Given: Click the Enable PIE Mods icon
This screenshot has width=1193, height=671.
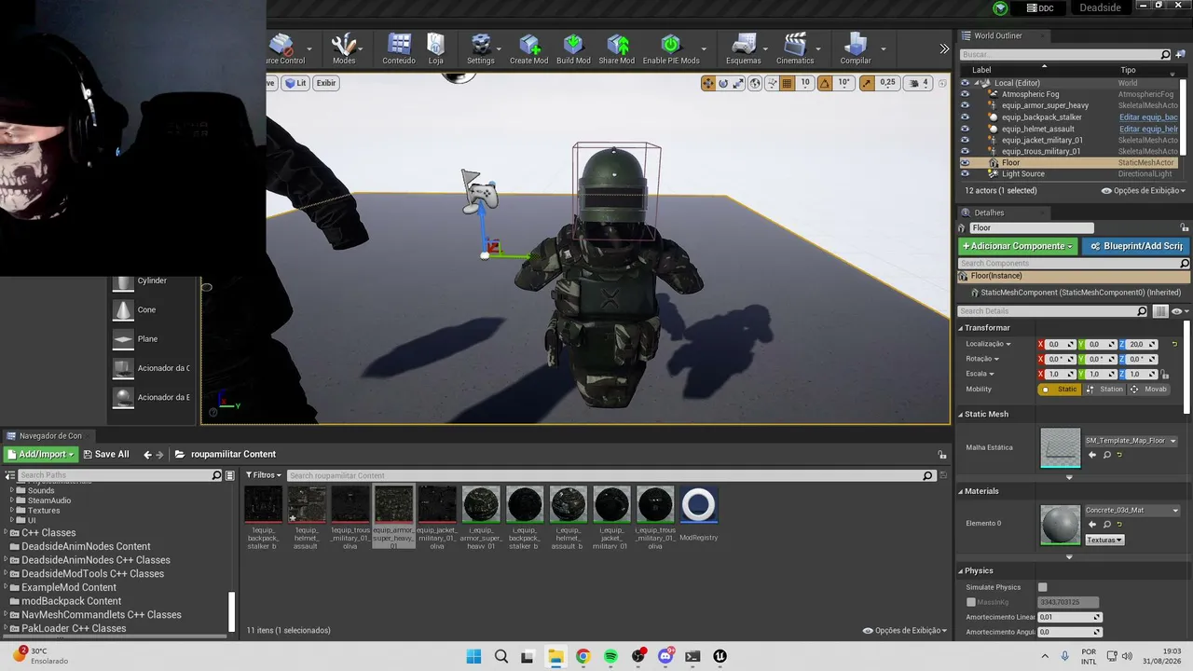Looking at the screenshot, I should 671,48.
